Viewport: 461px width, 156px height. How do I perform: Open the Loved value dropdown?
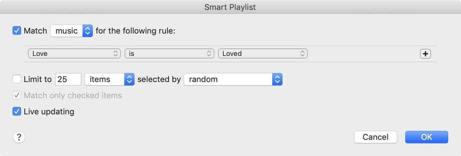(x=263, y=54)
